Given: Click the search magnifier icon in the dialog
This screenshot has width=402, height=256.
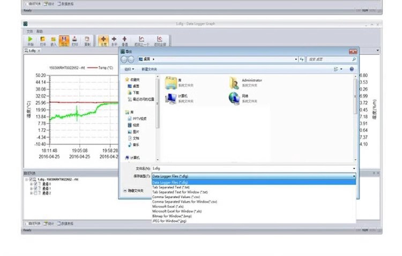Looking at the screenshot, I should pyautogui.click(x=354, y=59).
